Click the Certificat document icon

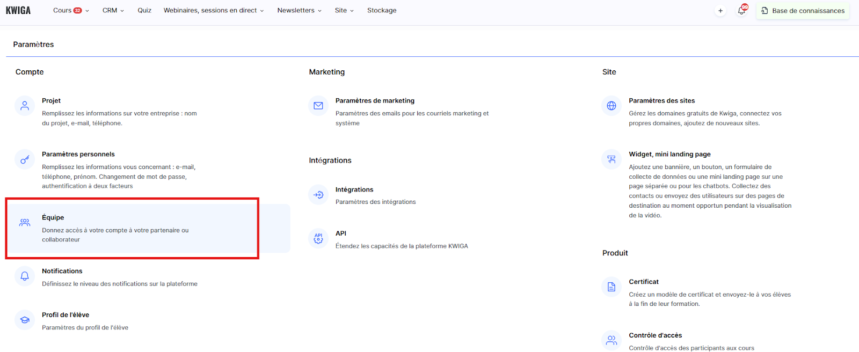pos(612,287)
